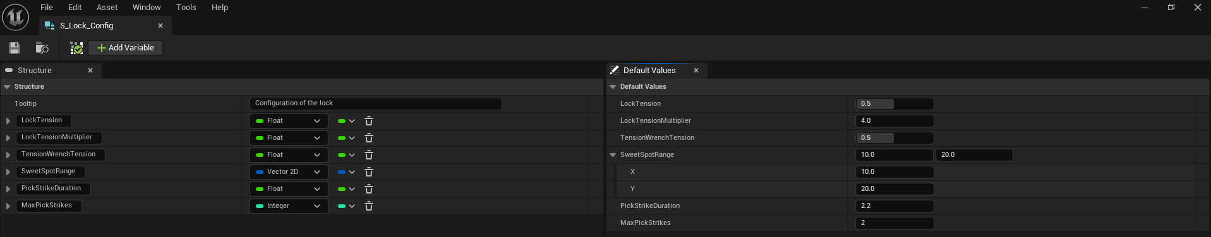Close the Default Values panel tab
The height and width of the screenshot is (237, 1211).
(x=696, y=71)
